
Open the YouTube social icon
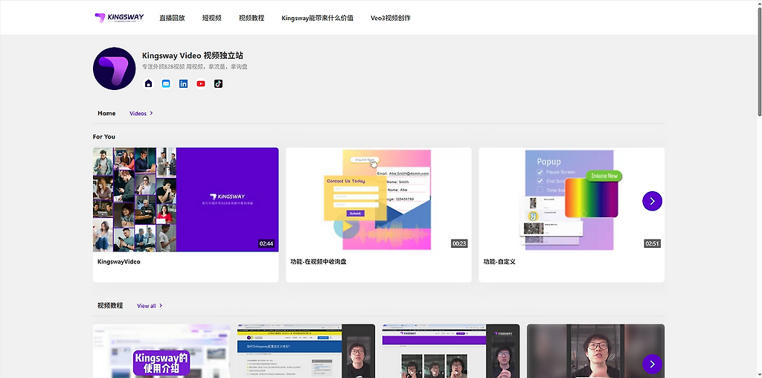click(x=201, y=83)
